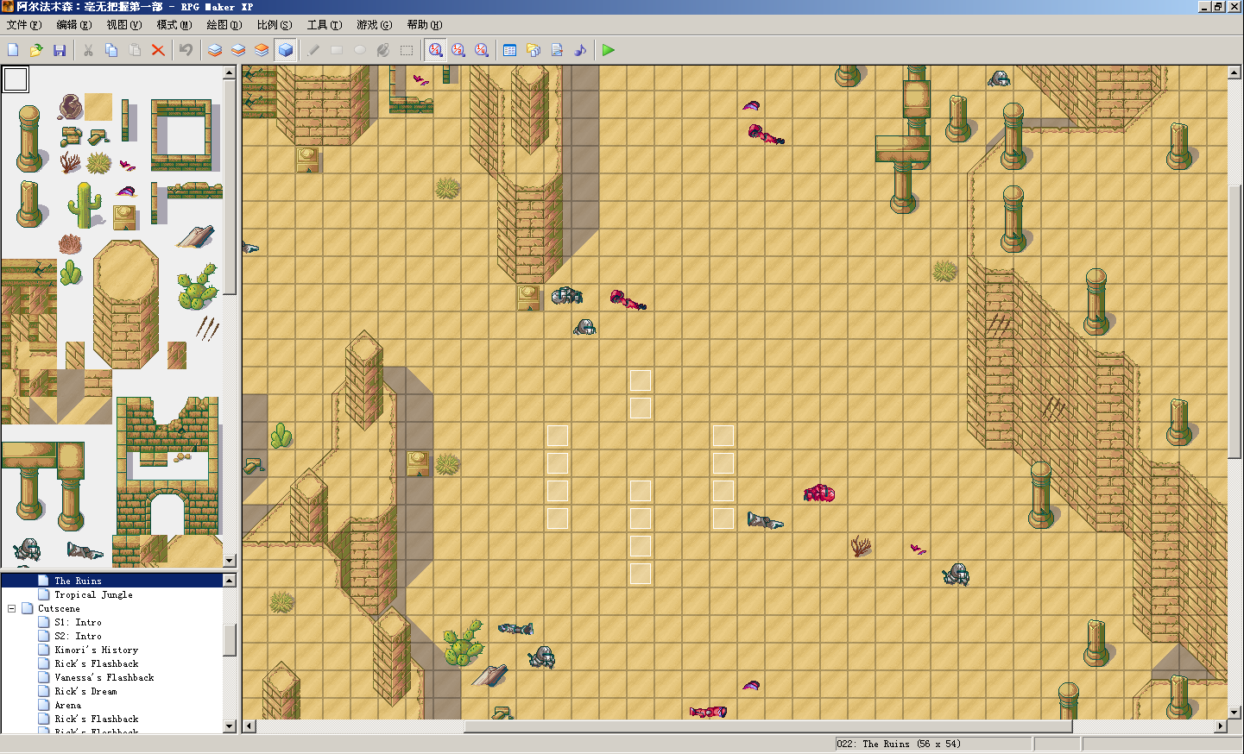The height and width of the screenshot is (754, 1244).
Task: Open the Materials manager toolbar icon
Action: point(534,50)
